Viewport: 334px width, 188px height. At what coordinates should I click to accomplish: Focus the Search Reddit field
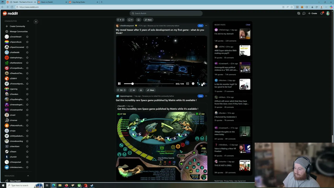pyautogui.click(x=166, y=13)
